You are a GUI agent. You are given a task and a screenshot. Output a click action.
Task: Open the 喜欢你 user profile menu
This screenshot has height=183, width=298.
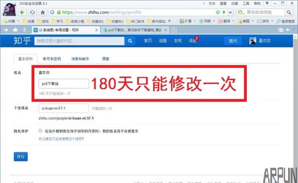tap(260, 41)
